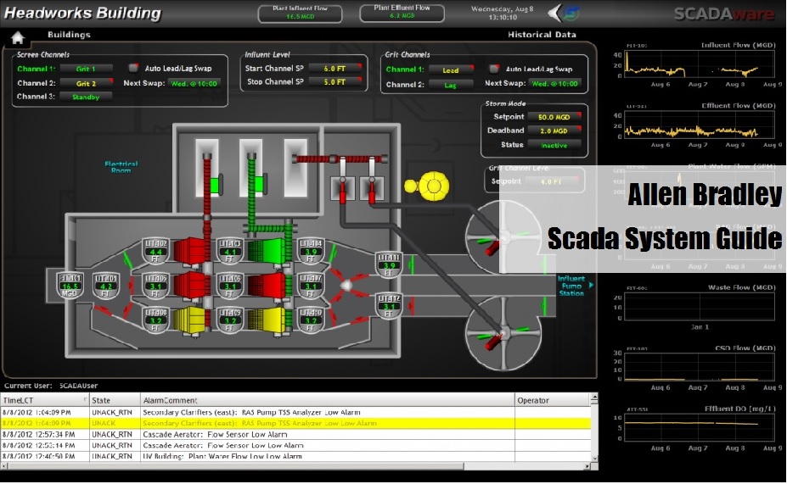Select the 16.5 MGD flow gauge
Screen dimensions: 787x484
(x=70, y=286)
